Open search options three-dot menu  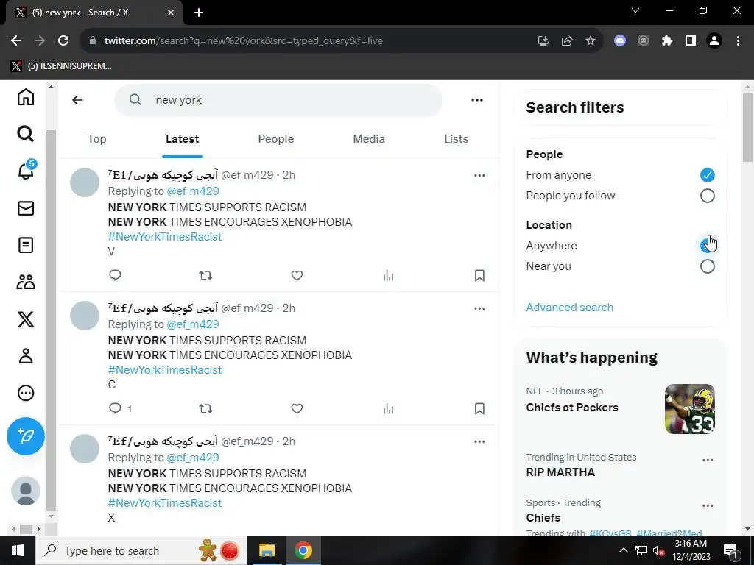476,100
